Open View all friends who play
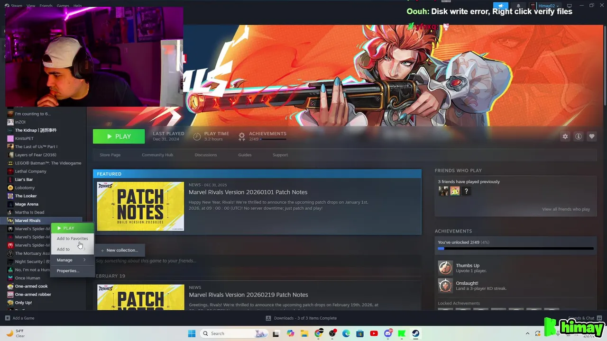607x341 pixels. 566,209
